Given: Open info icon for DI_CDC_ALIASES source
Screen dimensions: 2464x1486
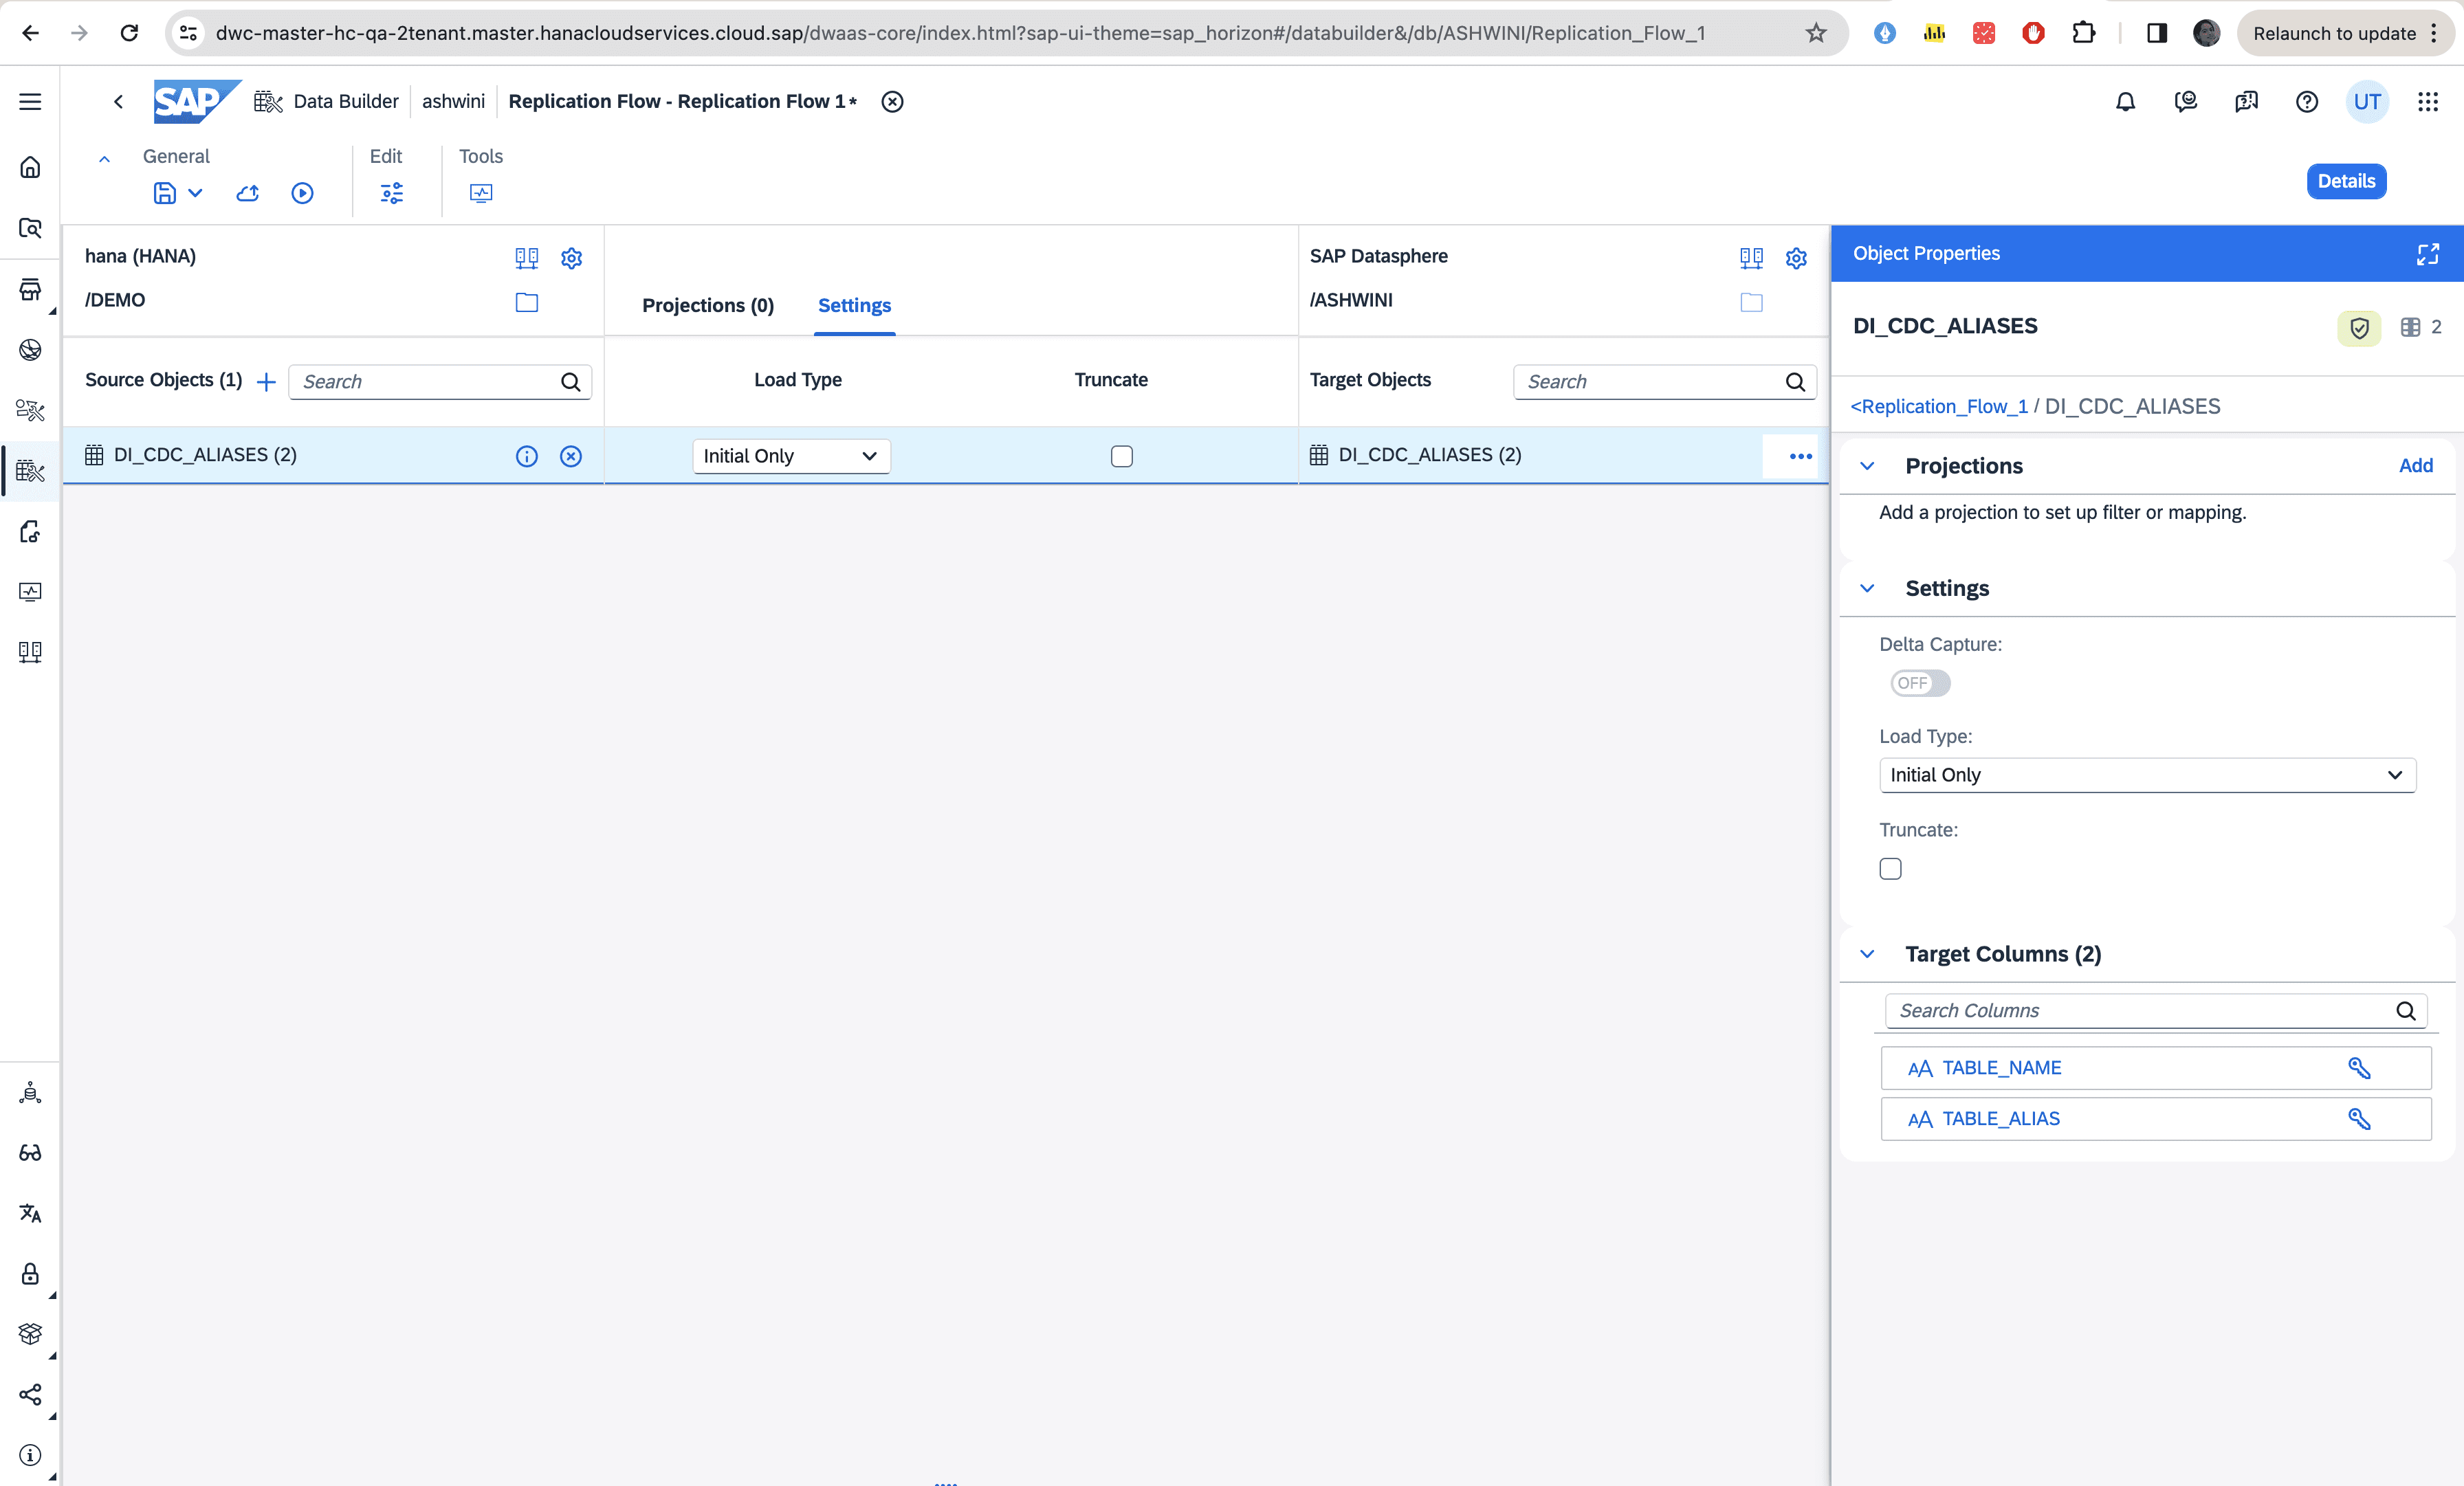Looking at the screenshot, I should pyautogui.click(x=526, y=456).
